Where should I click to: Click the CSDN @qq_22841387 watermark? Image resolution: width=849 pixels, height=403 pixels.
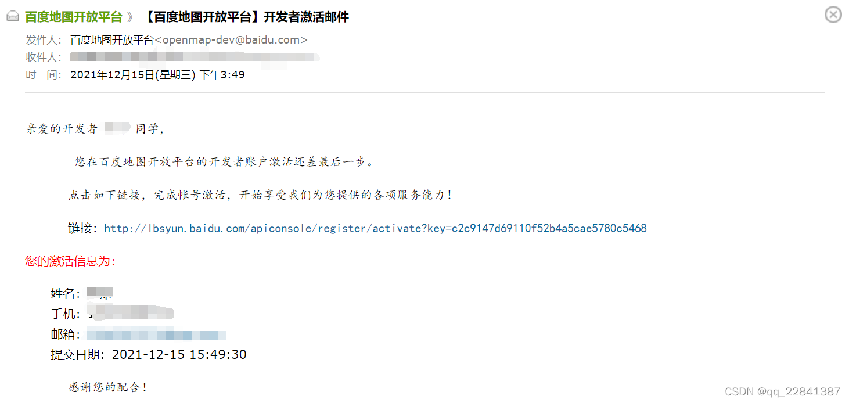click(x=783, y=391)
